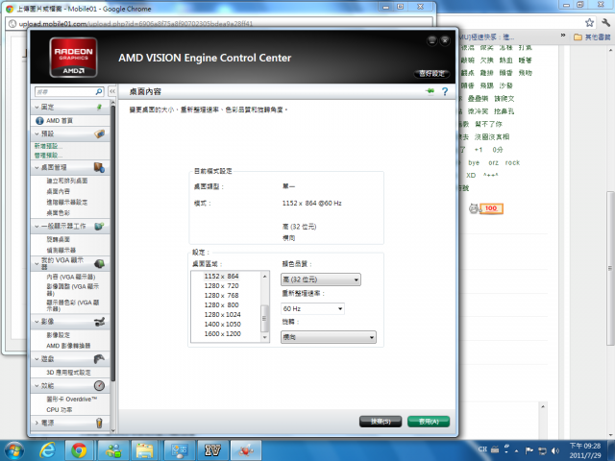The image size is (615, 461).
Task: Select 1152 x 864 resolution in list
Action: (221, 277)
